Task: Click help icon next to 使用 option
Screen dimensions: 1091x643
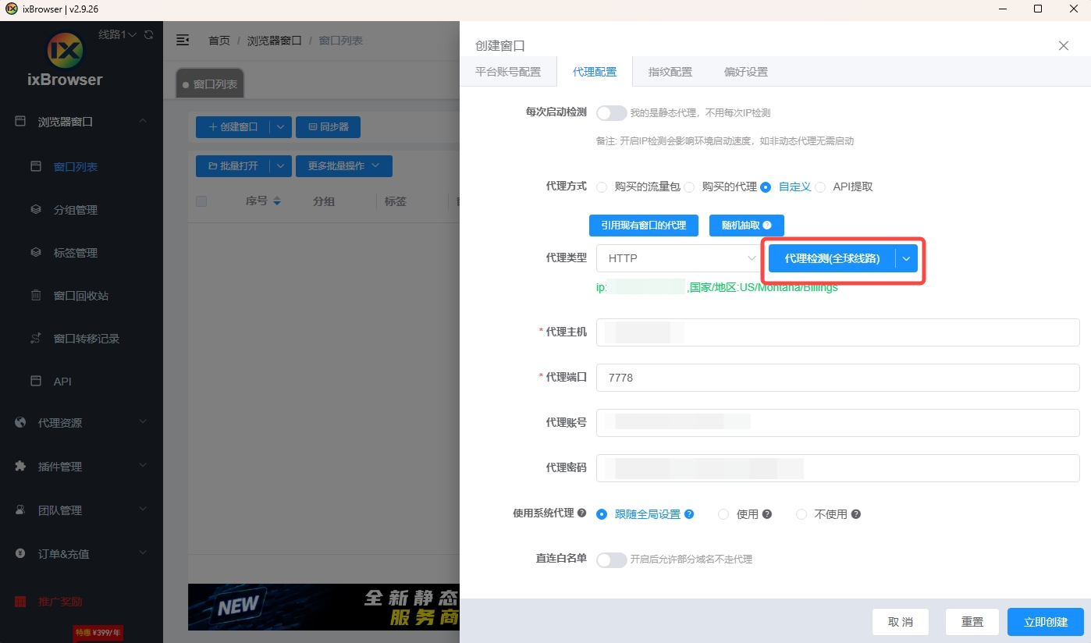Action: point(767,514)
